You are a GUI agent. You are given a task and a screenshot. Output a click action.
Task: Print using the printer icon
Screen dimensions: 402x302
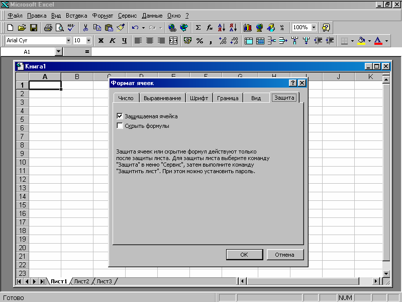48,28
